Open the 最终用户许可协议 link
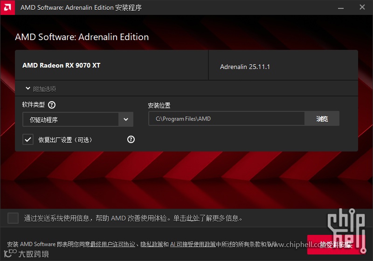373x261 pixels. pos(113,244)
